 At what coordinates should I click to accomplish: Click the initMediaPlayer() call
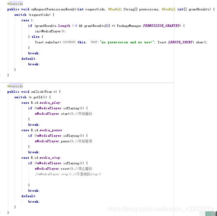[x=50, y=31]
